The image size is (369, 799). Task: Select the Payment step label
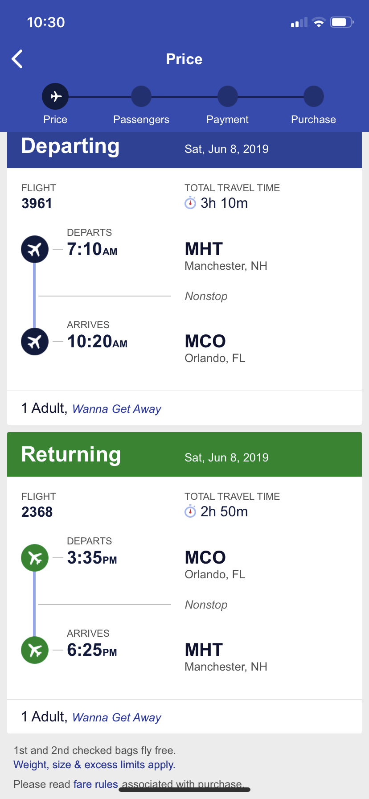[x=227, y=119]
